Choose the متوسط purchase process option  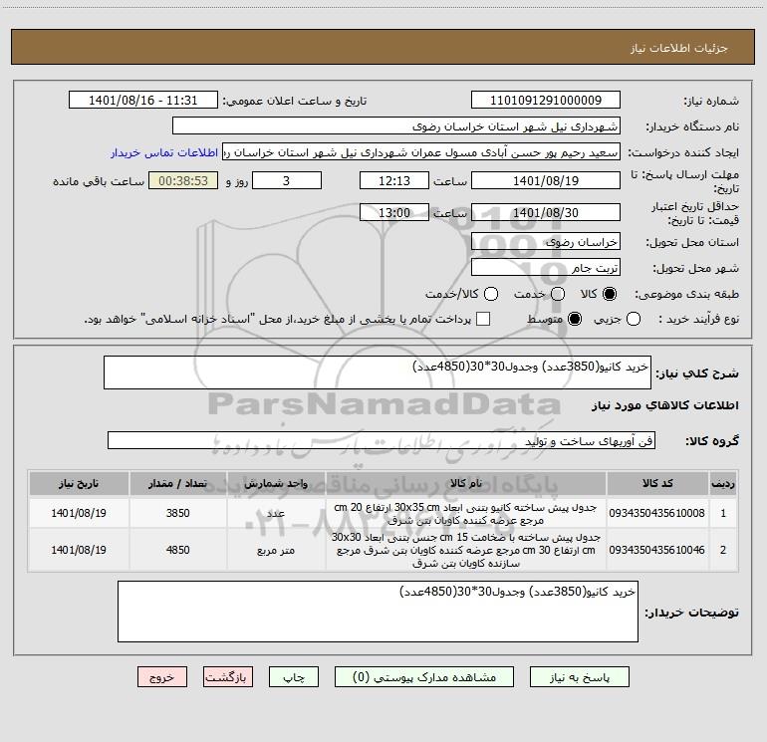tap(575, 319)
